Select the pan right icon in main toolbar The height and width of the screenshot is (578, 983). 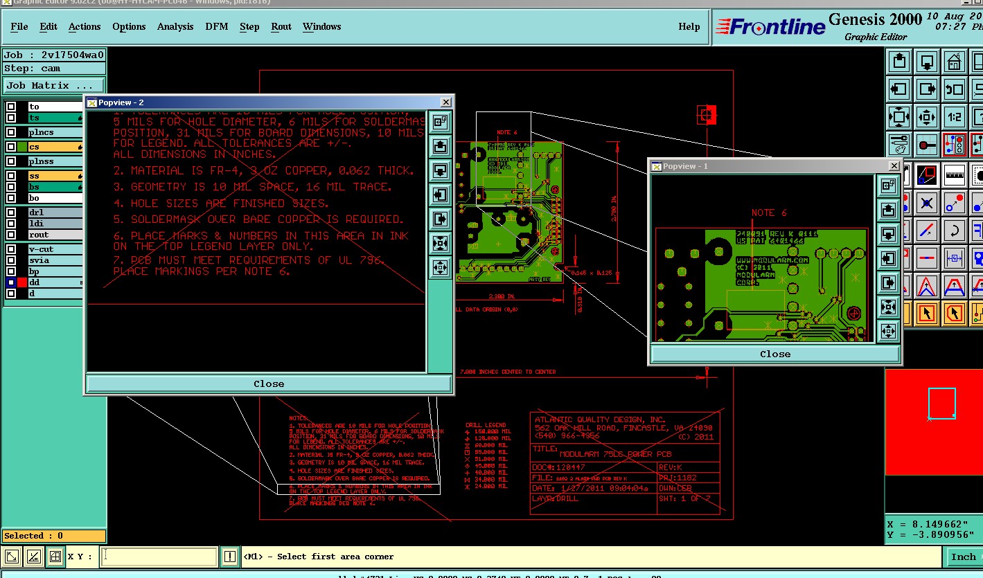[x=927, y=89]
